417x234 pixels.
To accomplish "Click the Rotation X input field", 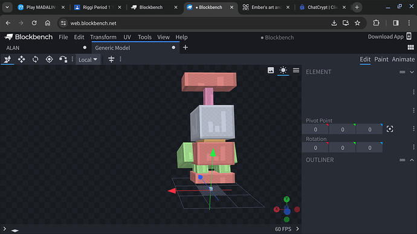I will (315, 148).
